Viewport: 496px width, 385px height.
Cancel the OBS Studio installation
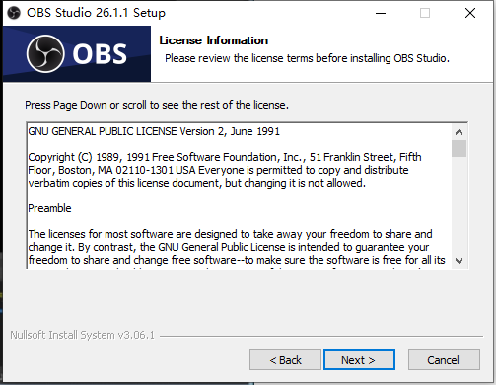click(x=444, y=360)
